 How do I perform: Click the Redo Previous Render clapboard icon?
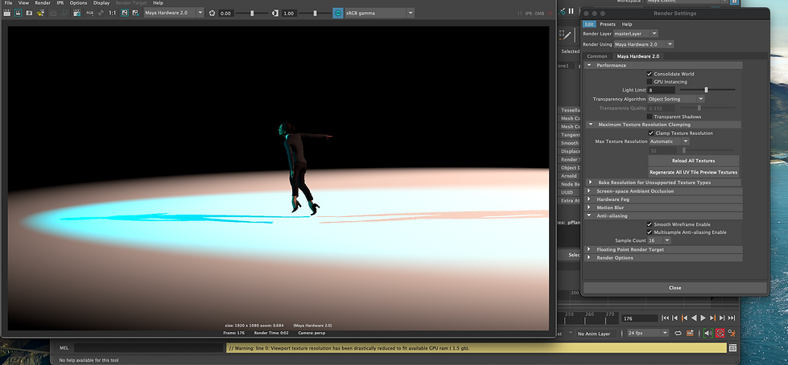pos(7,13)
